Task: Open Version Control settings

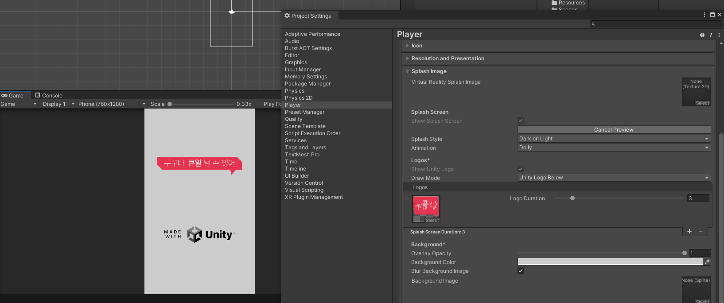Action: click(304, 183)
